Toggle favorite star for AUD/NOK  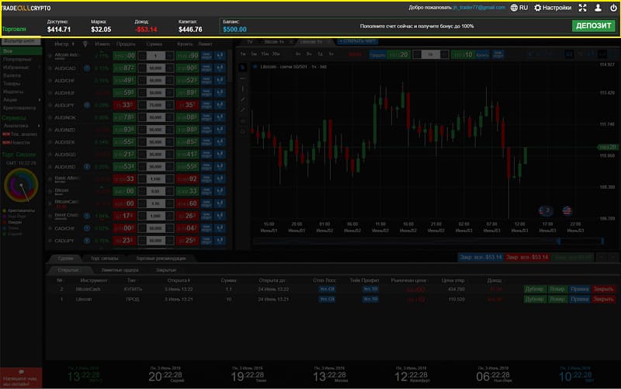pos(50,117)
